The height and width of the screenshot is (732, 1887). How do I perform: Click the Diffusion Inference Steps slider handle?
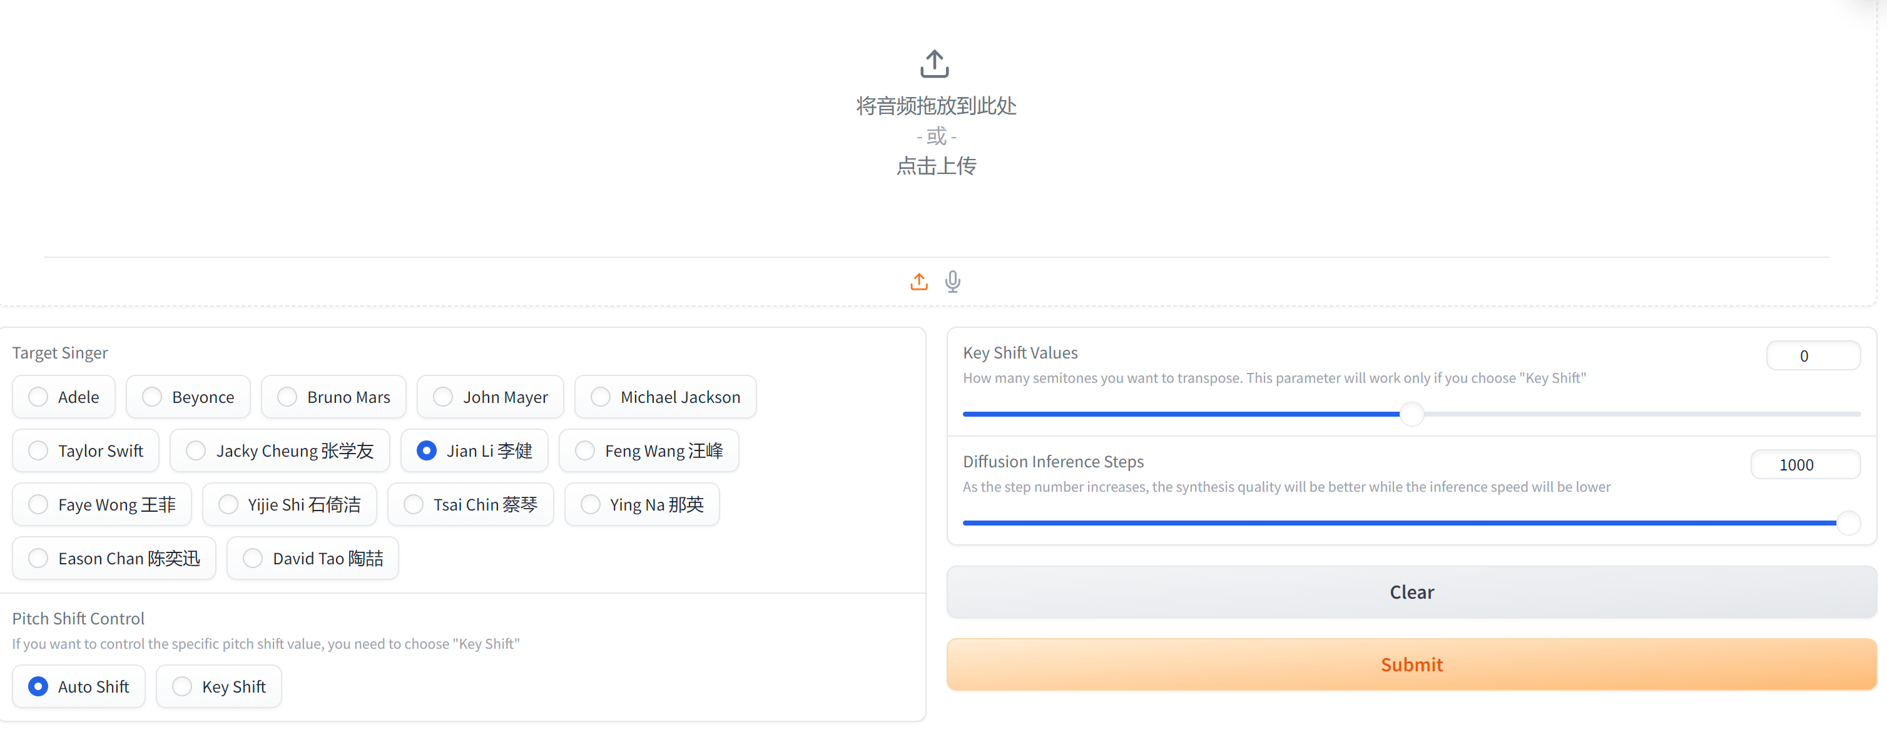click(1848, 523)
